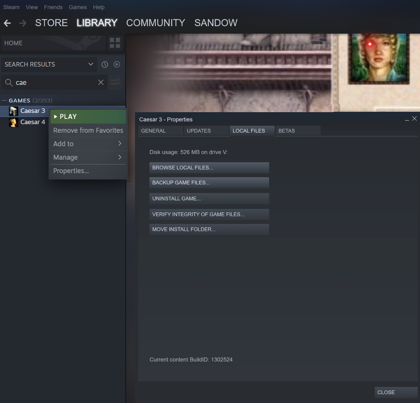Click BACKUP GAME FILES button
This screenshot has width=420, height=403.
pos(209,183)
